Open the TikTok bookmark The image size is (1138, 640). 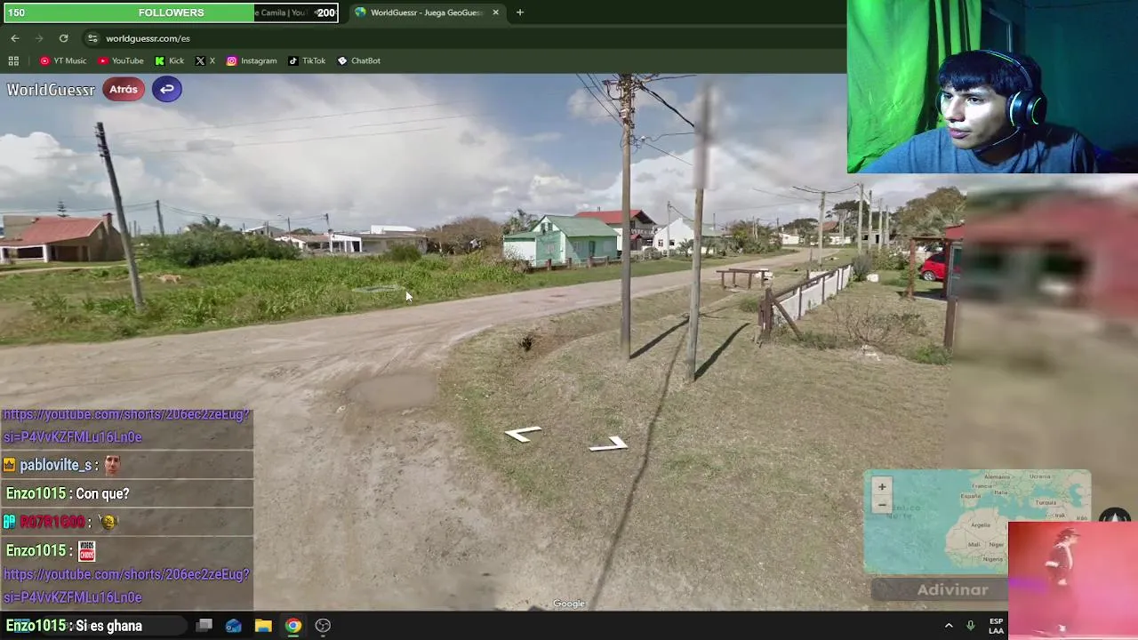(x=307, y=60)
